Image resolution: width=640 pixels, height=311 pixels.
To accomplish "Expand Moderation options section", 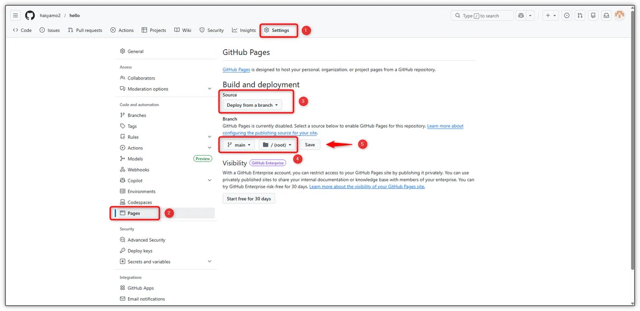I will pyautogui.click(x=166, y=89).
